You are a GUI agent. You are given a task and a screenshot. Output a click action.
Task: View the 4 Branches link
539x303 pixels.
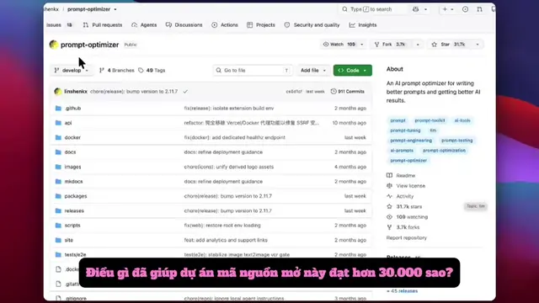[x=116, y=71]
